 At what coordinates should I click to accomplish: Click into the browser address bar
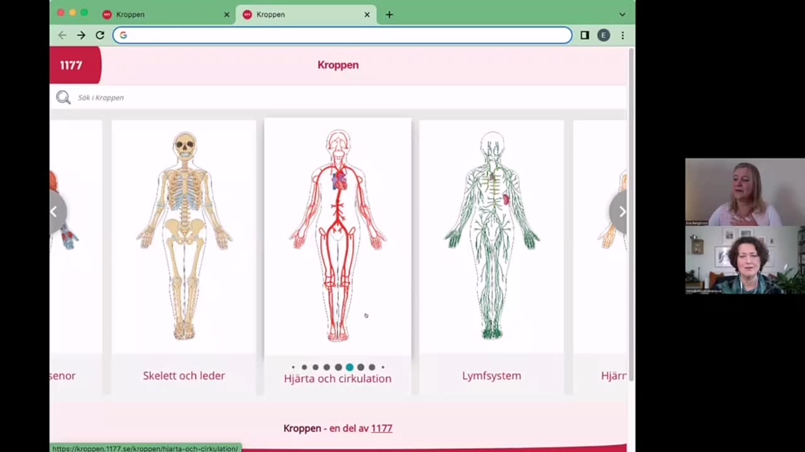coord(343,35)
